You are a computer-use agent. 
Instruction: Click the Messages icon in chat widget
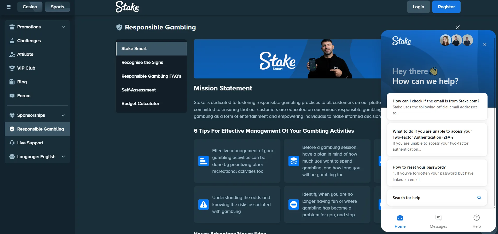438,218
